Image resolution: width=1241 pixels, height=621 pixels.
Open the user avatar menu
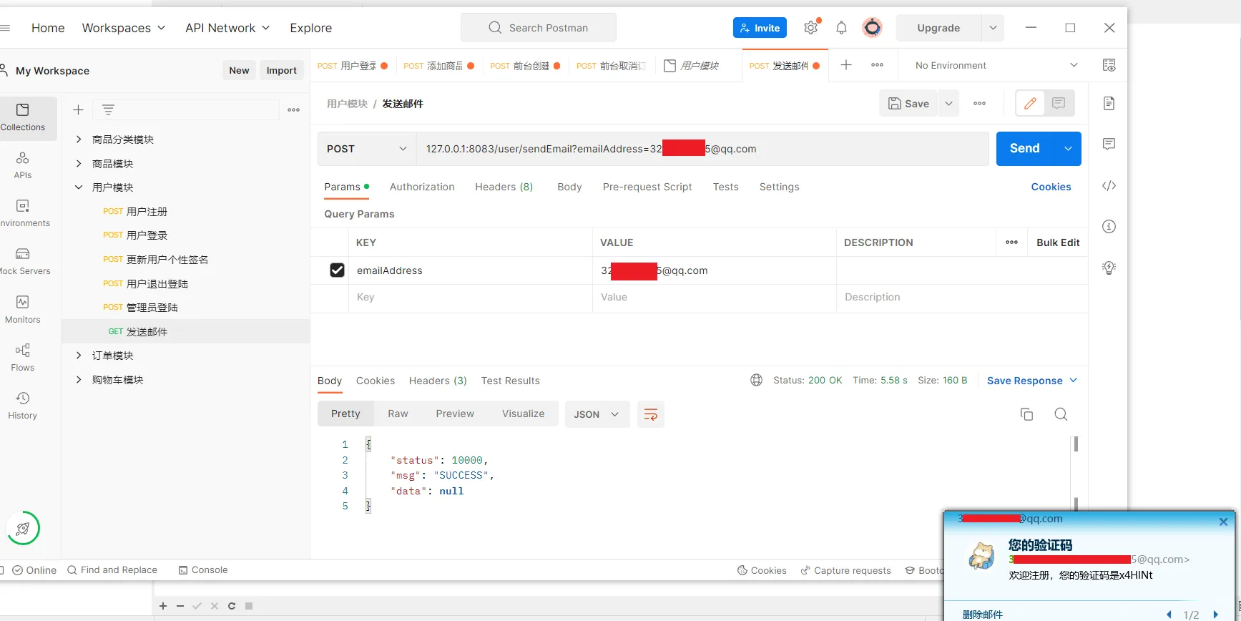tap(872, 28)
